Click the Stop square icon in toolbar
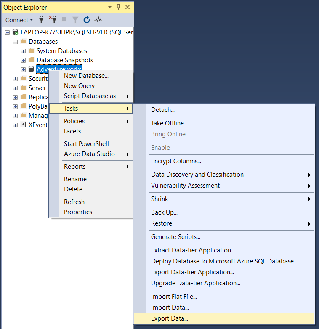The image size is (319, 329). pos(64,19)
